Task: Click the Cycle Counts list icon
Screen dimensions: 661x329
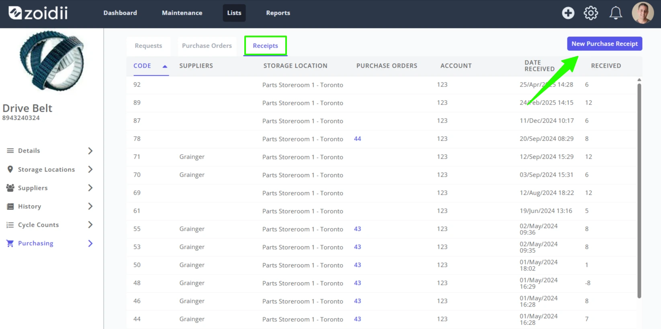Action: [10, 225]
